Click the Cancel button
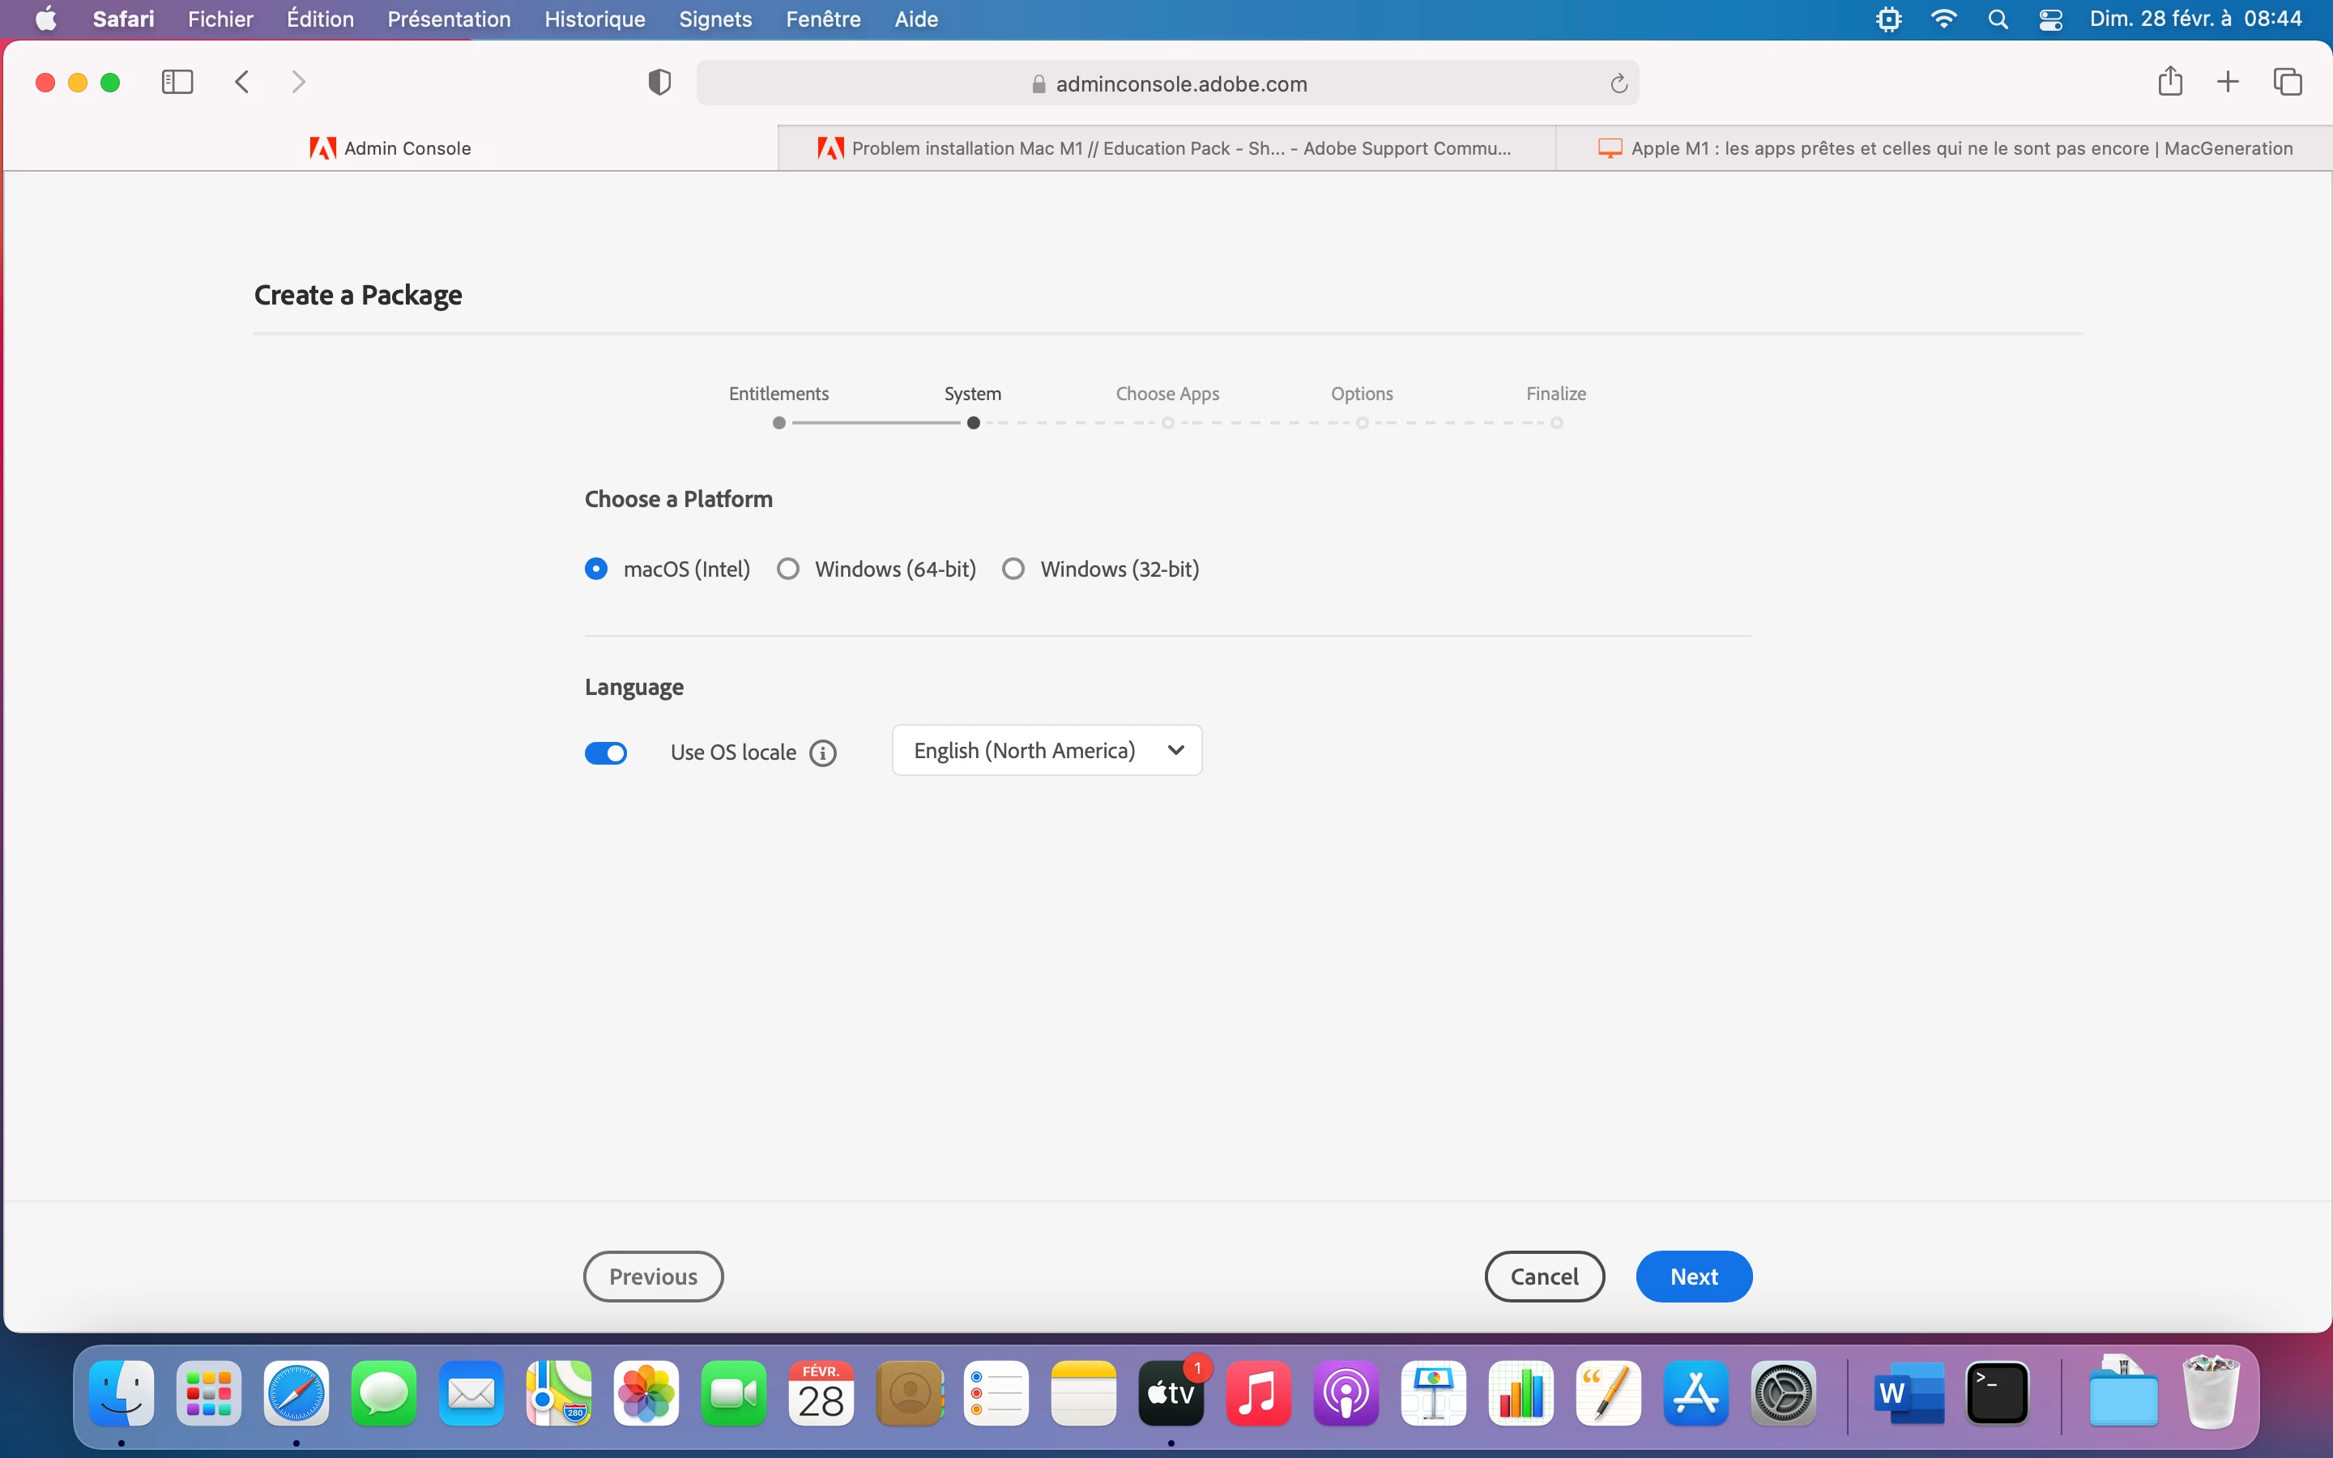Viewport: 2333px width, 1458px height. [x=1545, y=1277]
